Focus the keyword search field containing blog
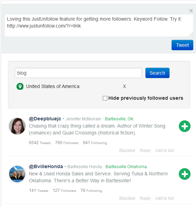Screen dimensions: 196x207 78,73
